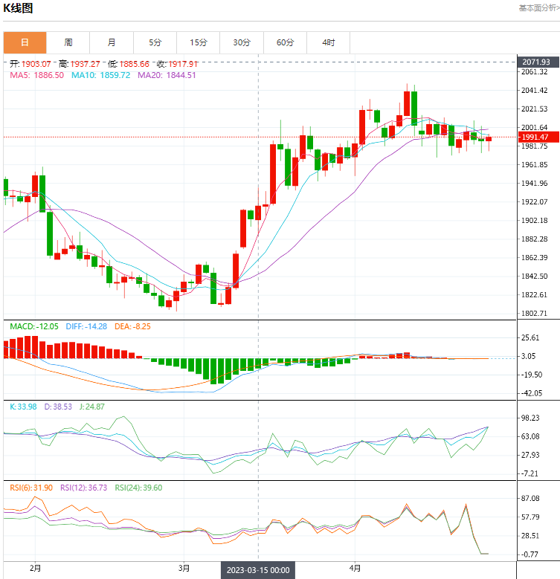Click the 低: 1885.66 low value
Screen dimensions: 560x579
pos(129,64)
